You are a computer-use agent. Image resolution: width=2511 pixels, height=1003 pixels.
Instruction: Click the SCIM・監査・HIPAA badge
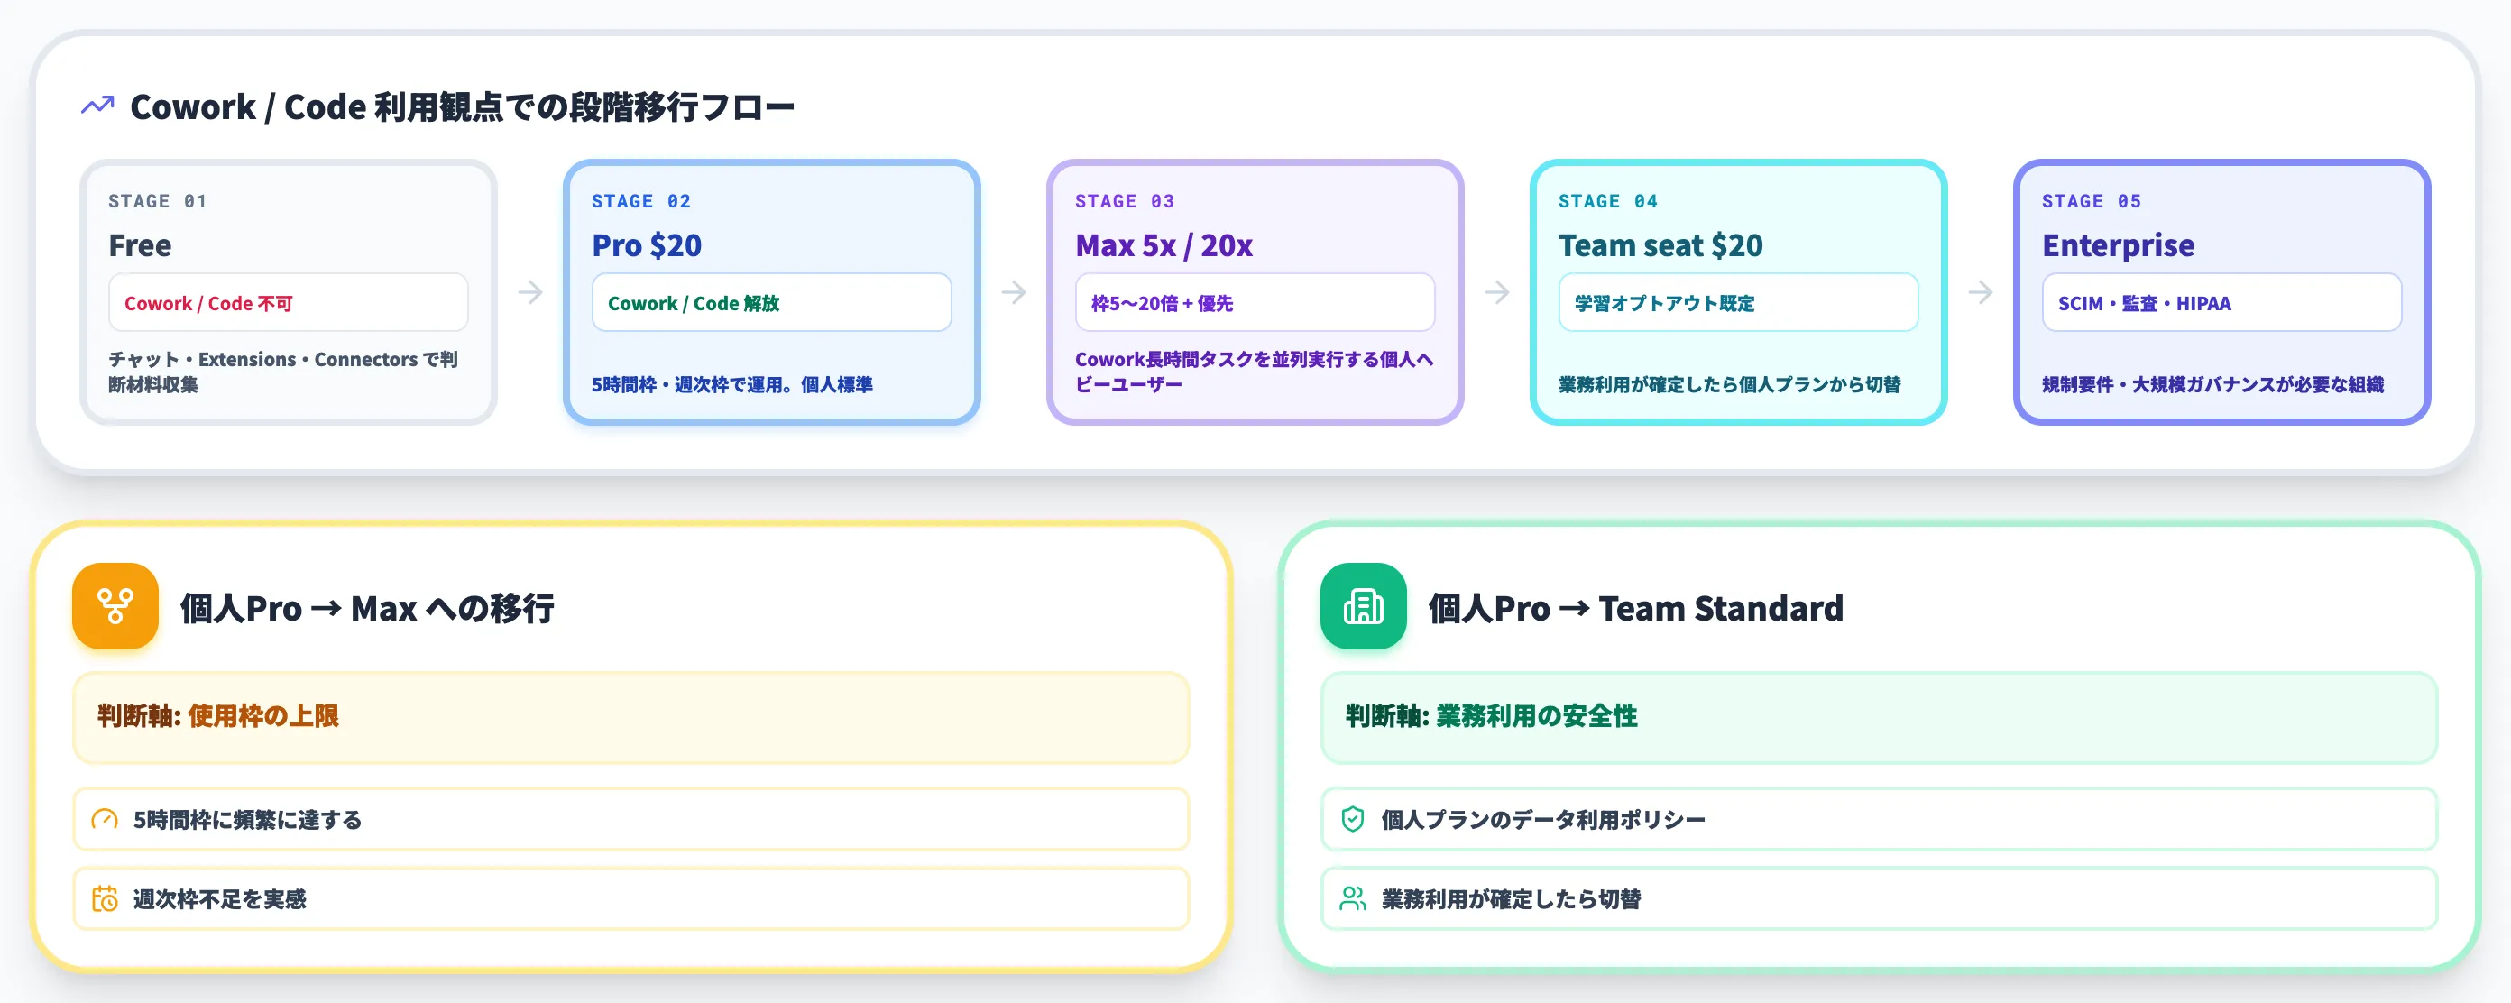2222,302
